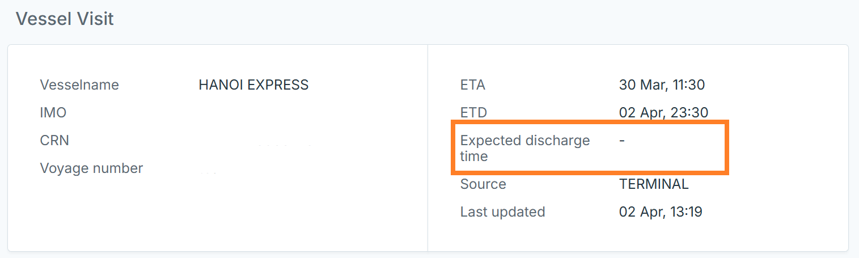Image resolution: width=859 pixels, height=258 pixels.
Task: Click the ETD field label
Action: coord(473,113)
